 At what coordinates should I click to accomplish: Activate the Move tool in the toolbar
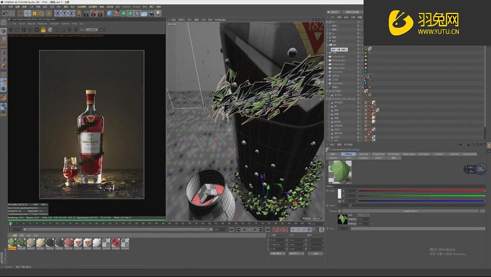[x=28, y=13]
